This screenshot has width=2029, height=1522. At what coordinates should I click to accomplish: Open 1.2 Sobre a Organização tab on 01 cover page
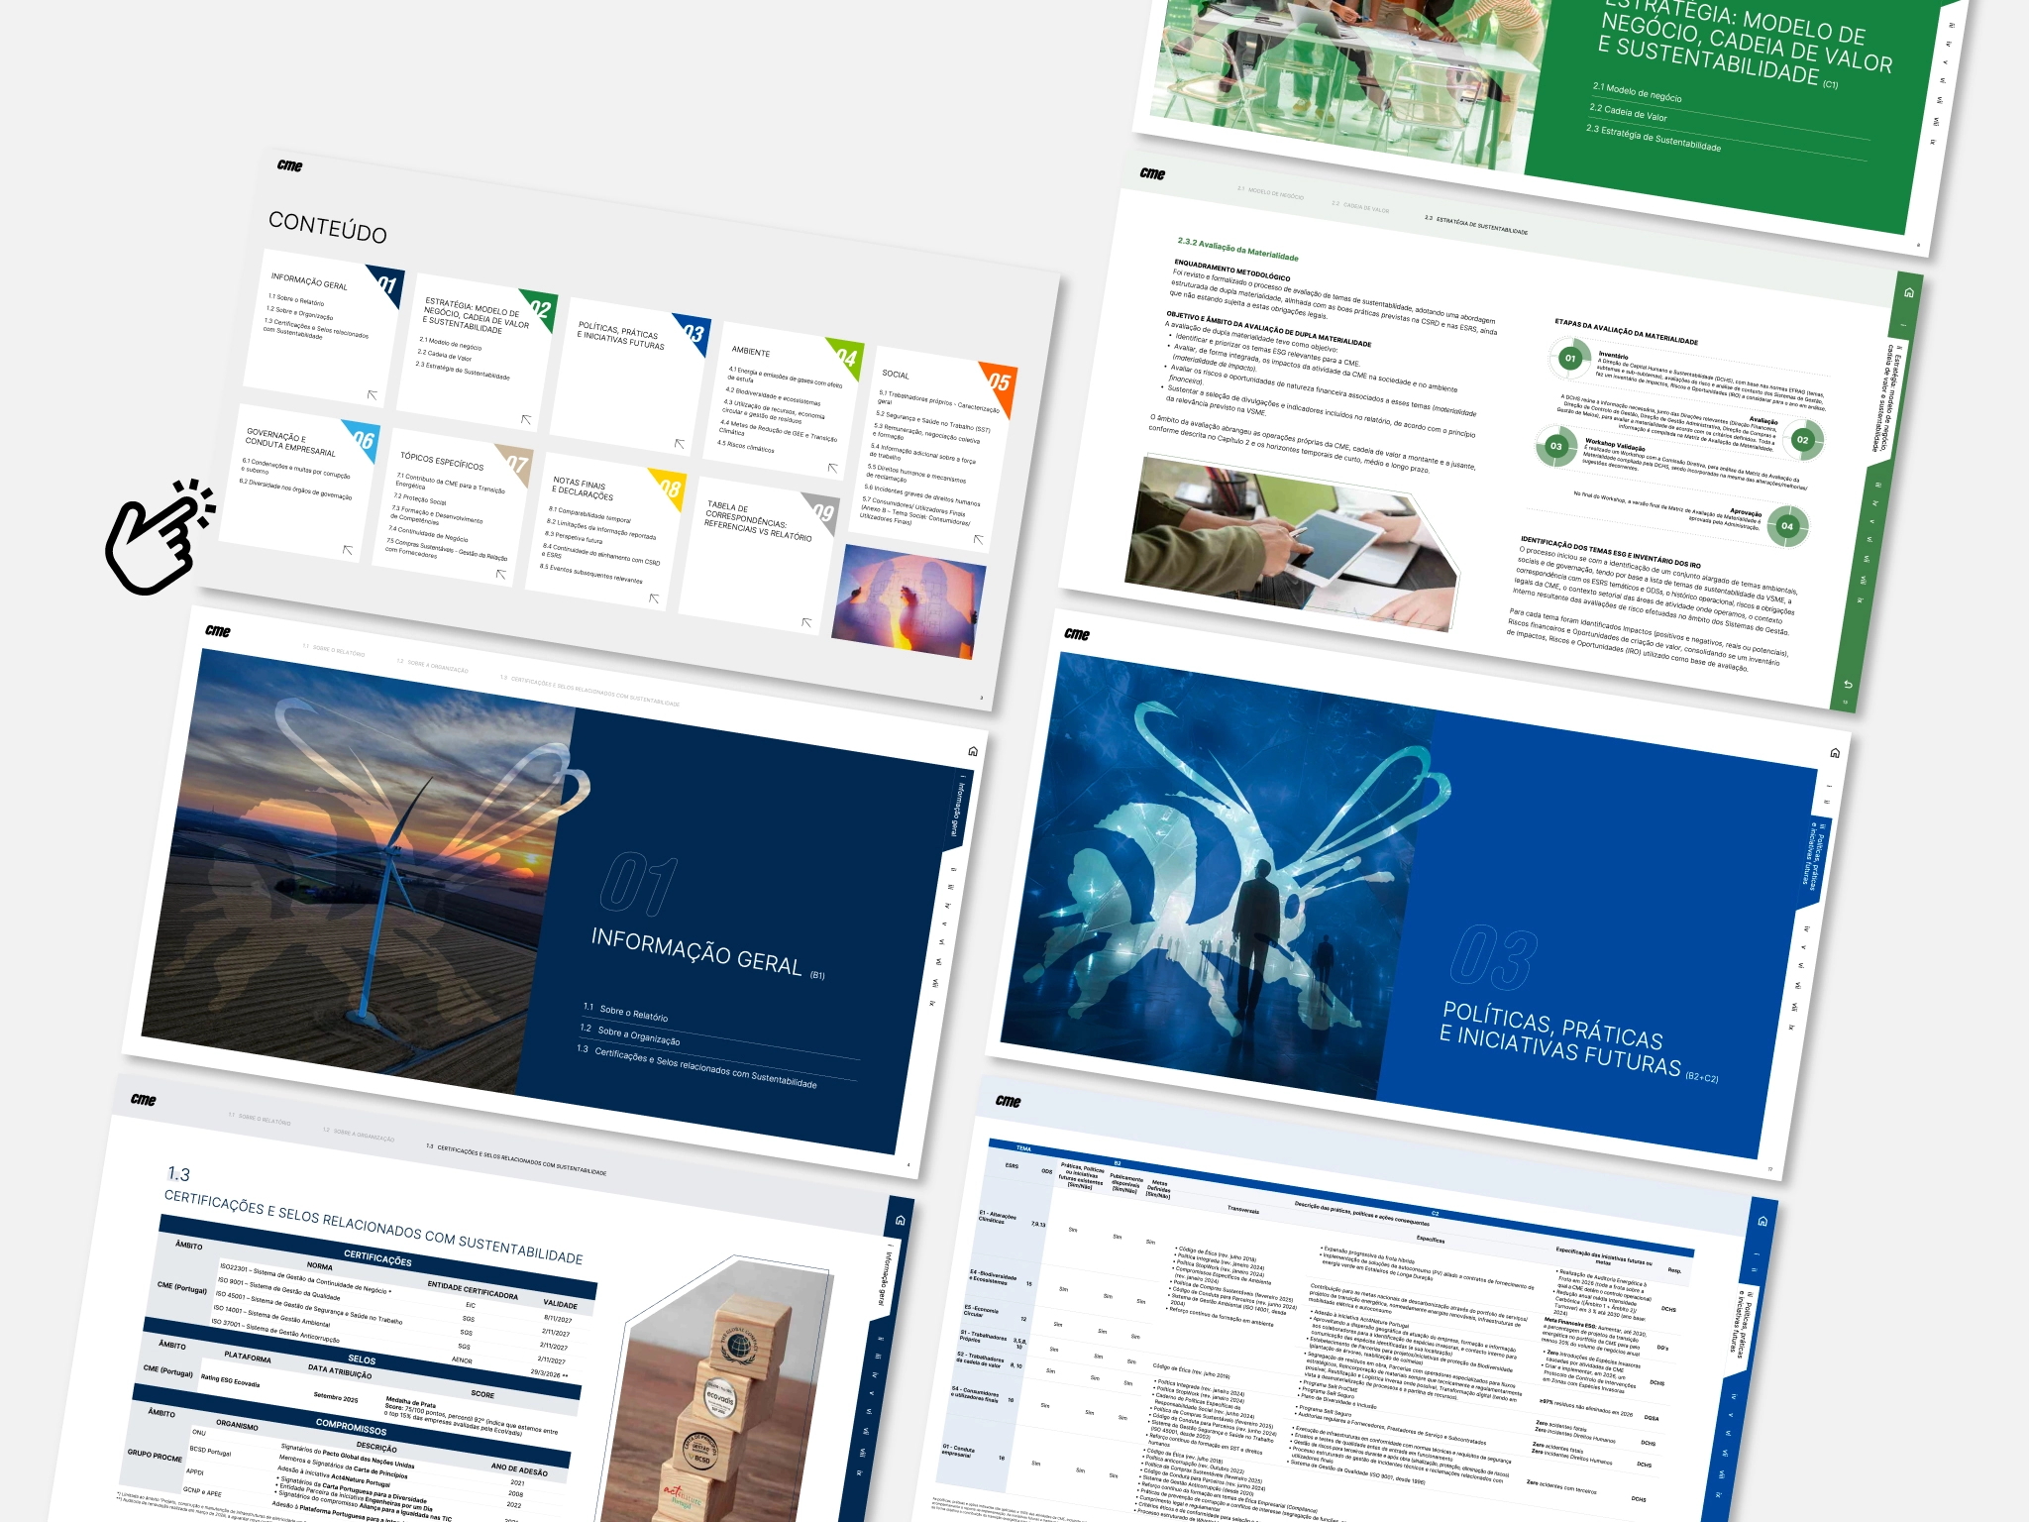pyautogui.click(x=432, y=666)
